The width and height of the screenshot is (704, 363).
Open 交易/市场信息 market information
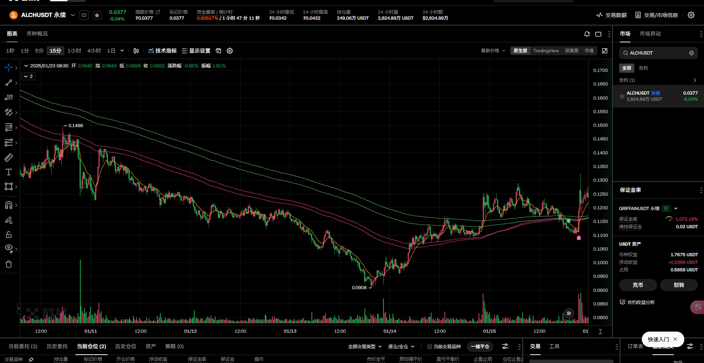(x=657, y=15)
